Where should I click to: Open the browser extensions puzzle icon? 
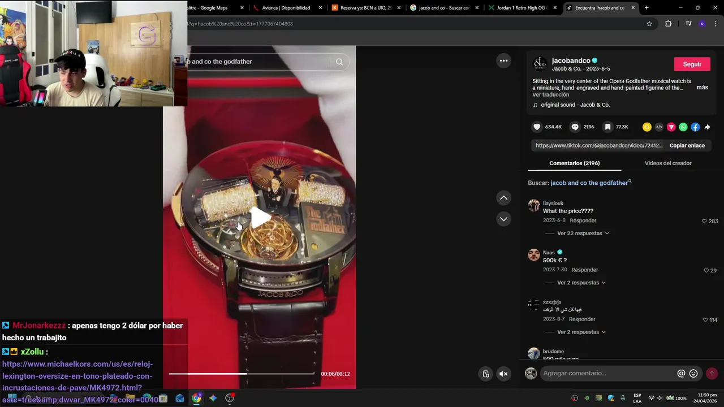click(x=668, y=24)
